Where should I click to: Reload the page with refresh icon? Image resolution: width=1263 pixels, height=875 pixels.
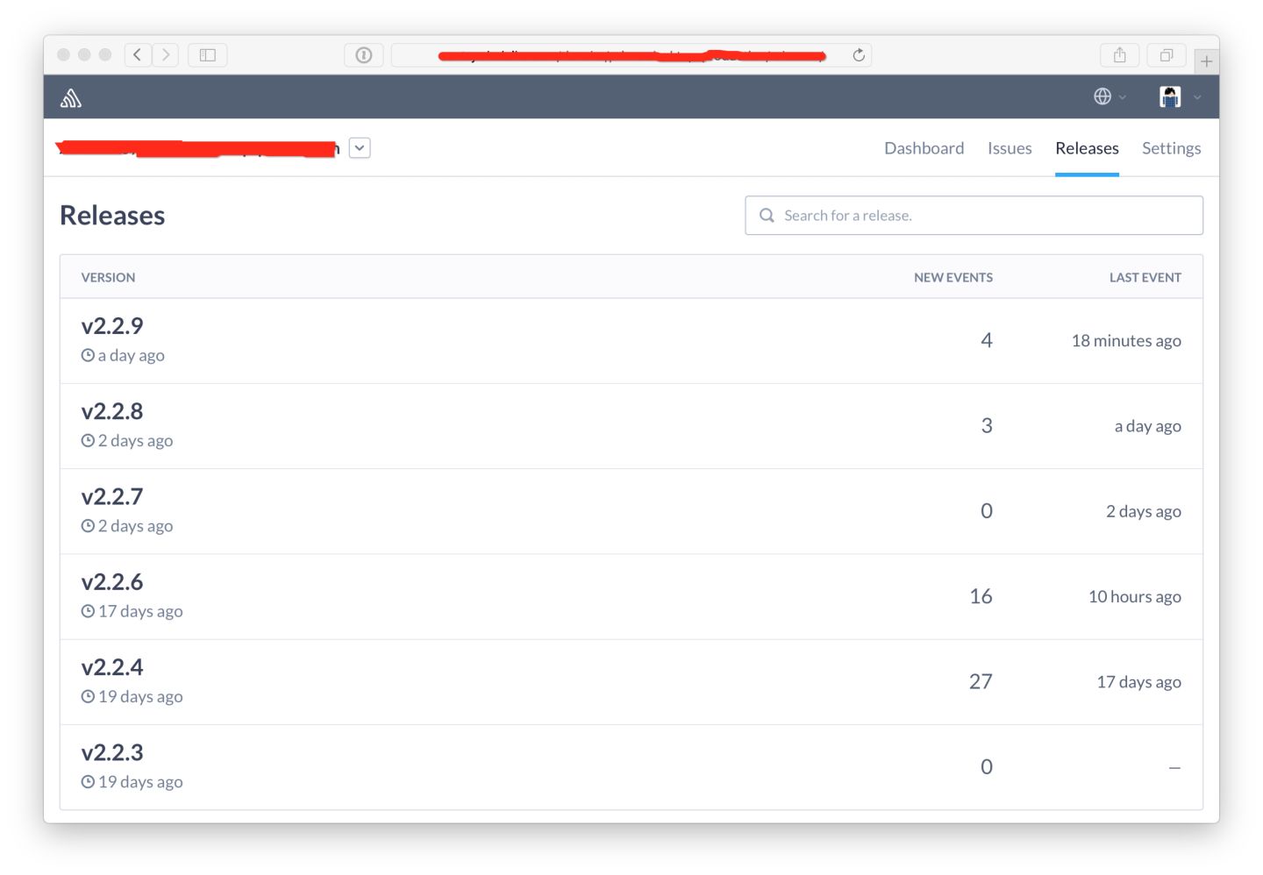[x=859, y=55]
